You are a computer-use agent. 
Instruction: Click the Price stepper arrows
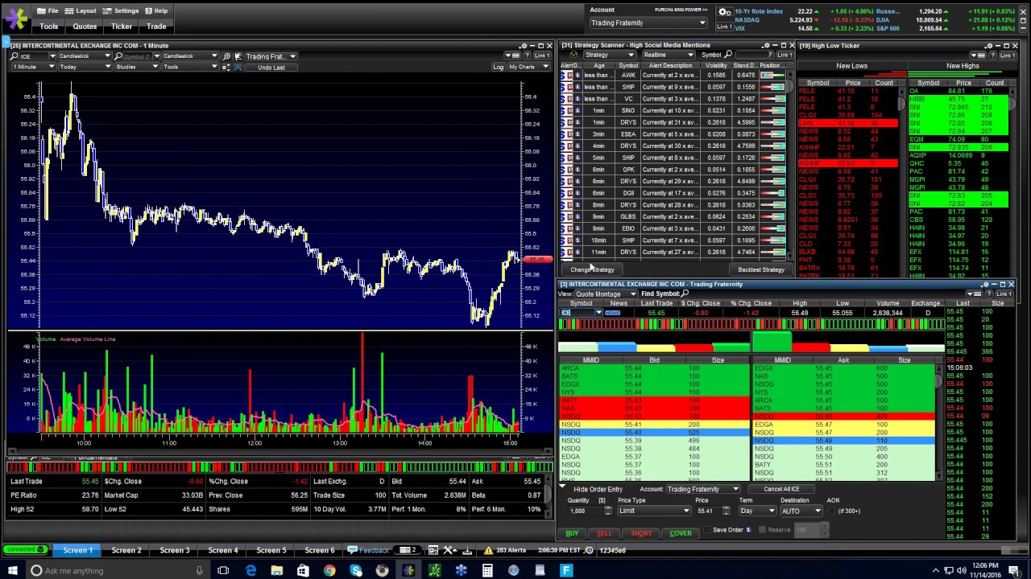coord(727,511)
